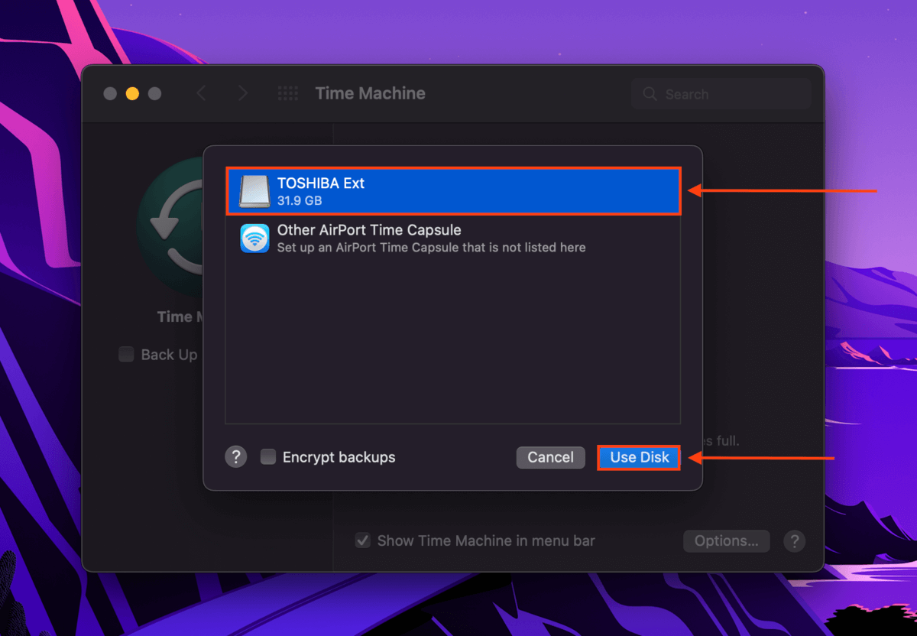Click 'Set up an AirPort Time Capsule' description

click(x=431, y=248)
